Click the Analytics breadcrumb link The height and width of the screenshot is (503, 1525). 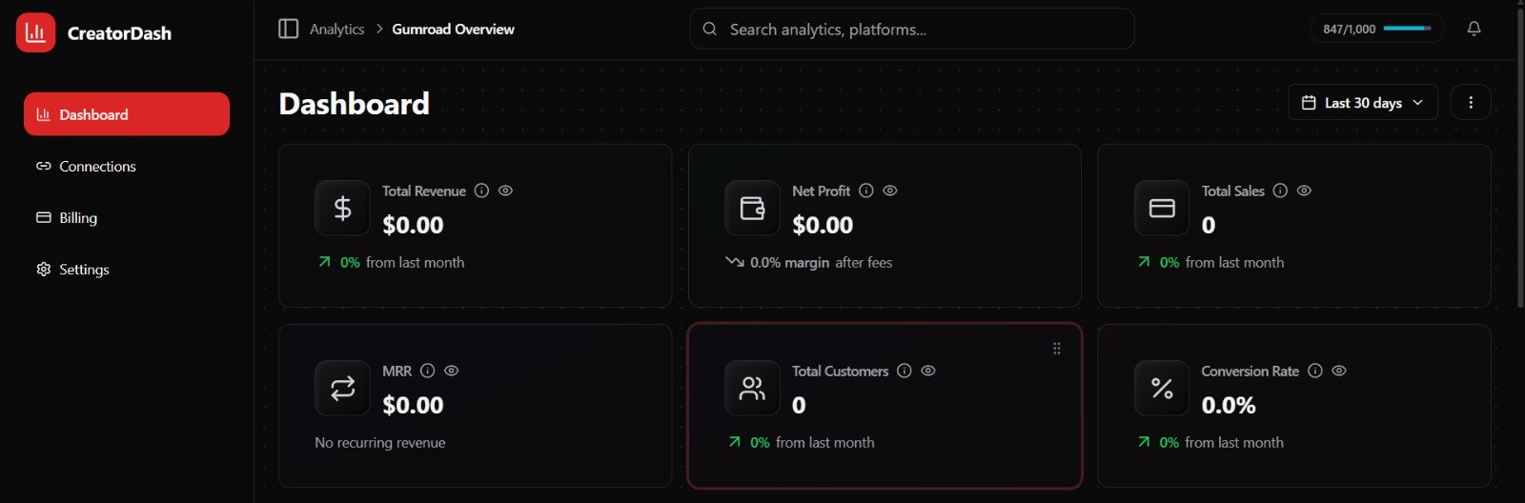point(336,30)
